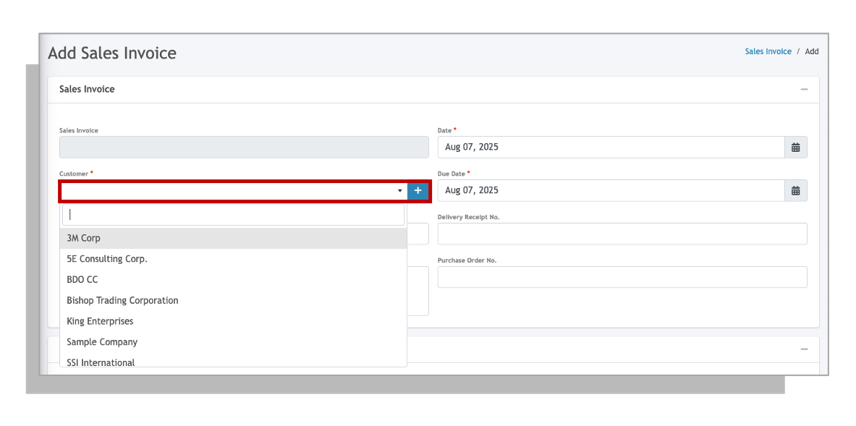Open the Sales Invoice breadcrumb link
This screenshot has height=426, width=856.
pos(768,51)
